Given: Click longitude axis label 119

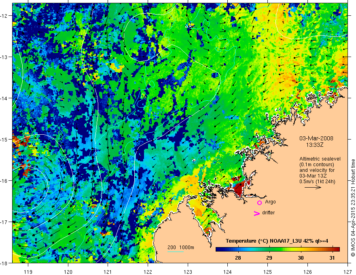Looking at the screenshot, I should pyautogui.click(x=28, y=272).
